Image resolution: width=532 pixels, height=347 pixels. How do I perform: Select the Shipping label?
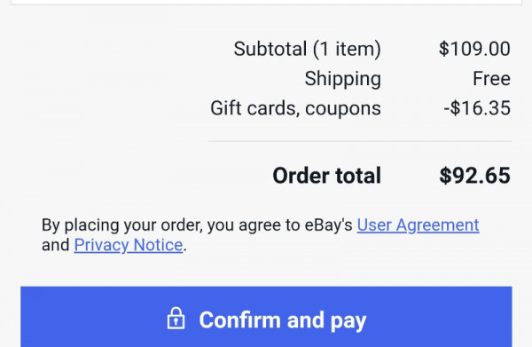(342, 79)
